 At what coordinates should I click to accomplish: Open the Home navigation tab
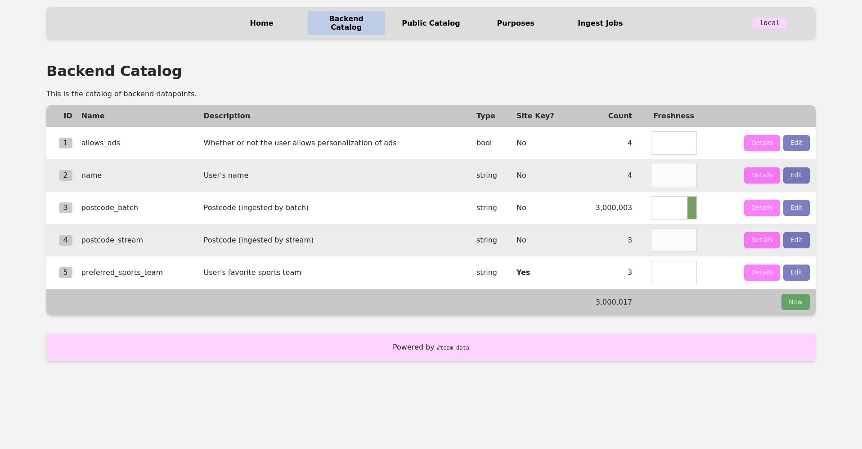point(261,23)
